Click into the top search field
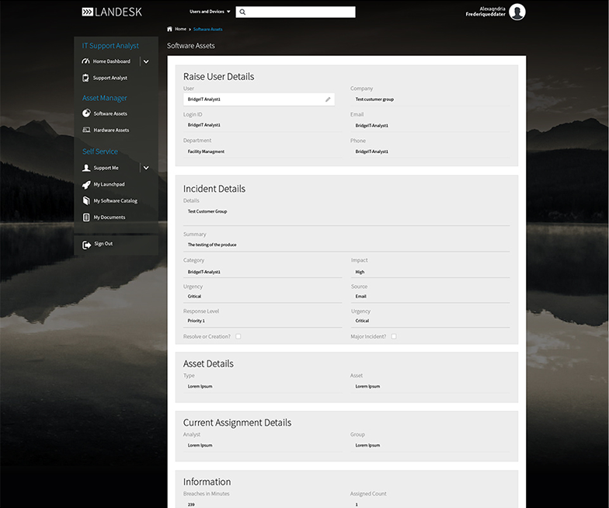This screenshot has height=508, width=609. click(x=301, y=12)
